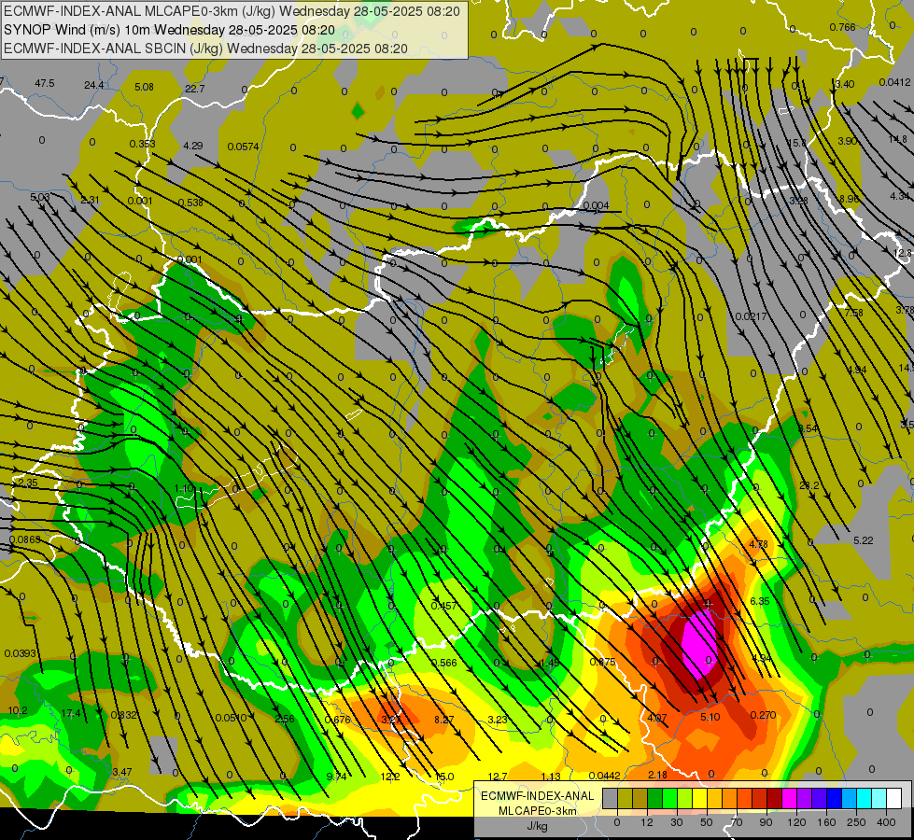The image size is (914, 840).
Task: Click the 0.676 map value
Action: pos(338,720)
